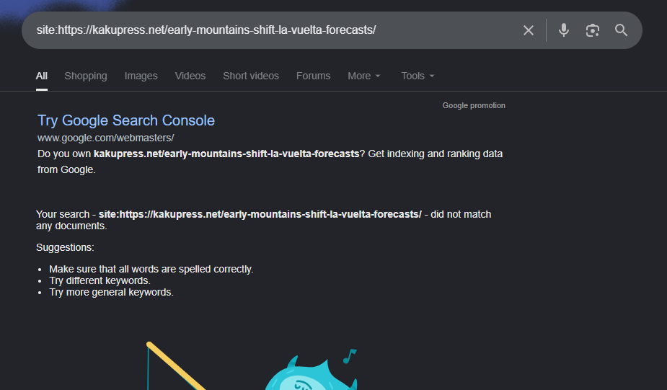Open the Videos tab

tap(190, 76)
